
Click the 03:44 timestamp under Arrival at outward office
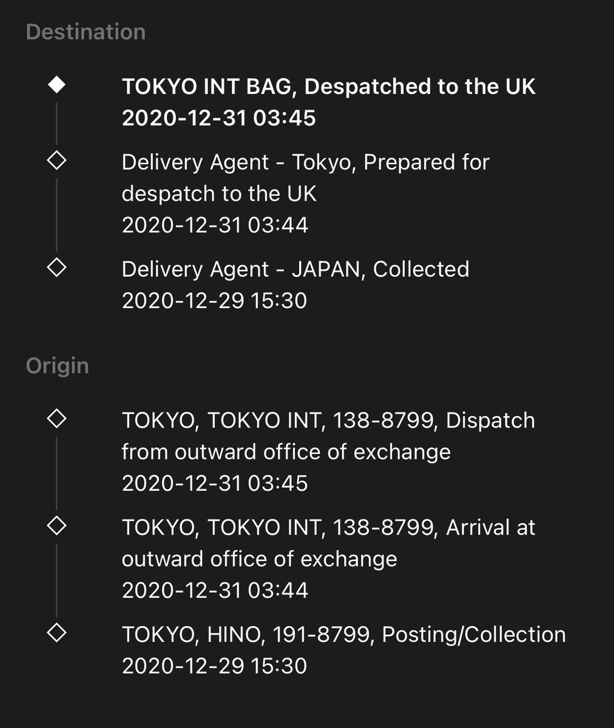point(215,590)
